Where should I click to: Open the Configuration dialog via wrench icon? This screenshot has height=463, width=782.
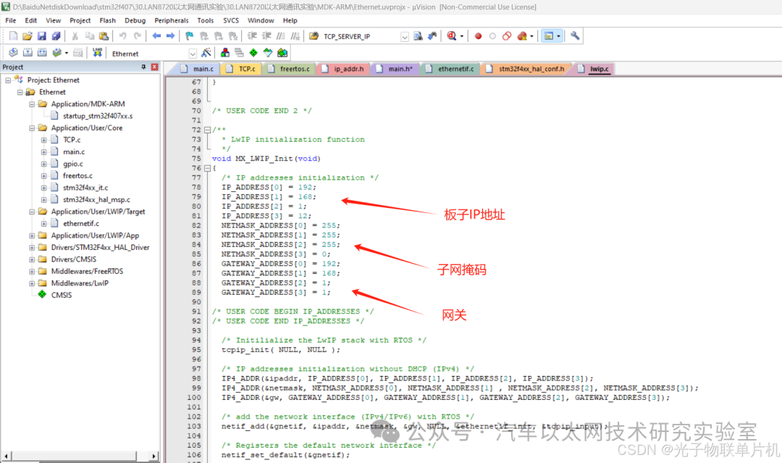(574, 36)
